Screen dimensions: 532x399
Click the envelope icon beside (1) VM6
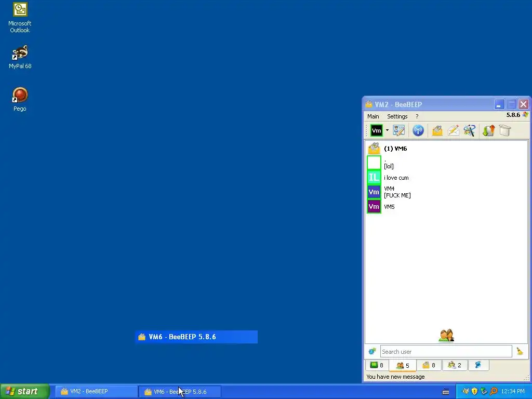(374, 149)
